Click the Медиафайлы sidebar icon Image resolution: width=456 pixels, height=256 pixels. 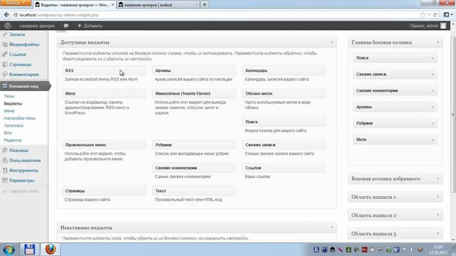pyautogui.click(x=5, y=45)
